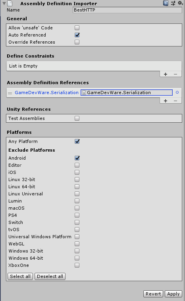The width and height of the screenshot is (185, 301).
Task: Check the Linux Universal exclude checkbox
Action: tap(77, 194)
